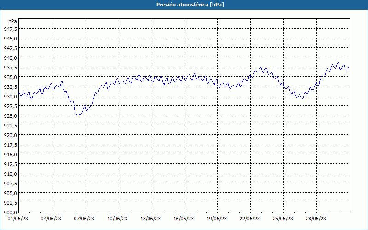Select the 25/06/23 date label
The image size is (368, 230).
coord(283,219)
